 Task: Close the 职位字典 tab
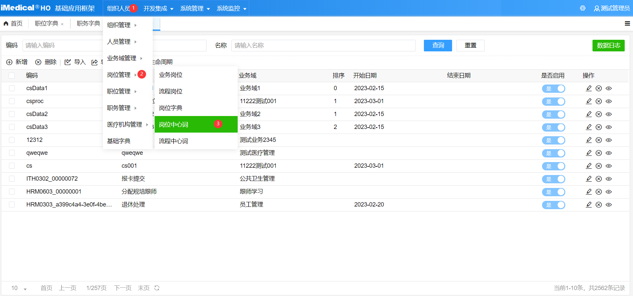click(x=62, y=24)
